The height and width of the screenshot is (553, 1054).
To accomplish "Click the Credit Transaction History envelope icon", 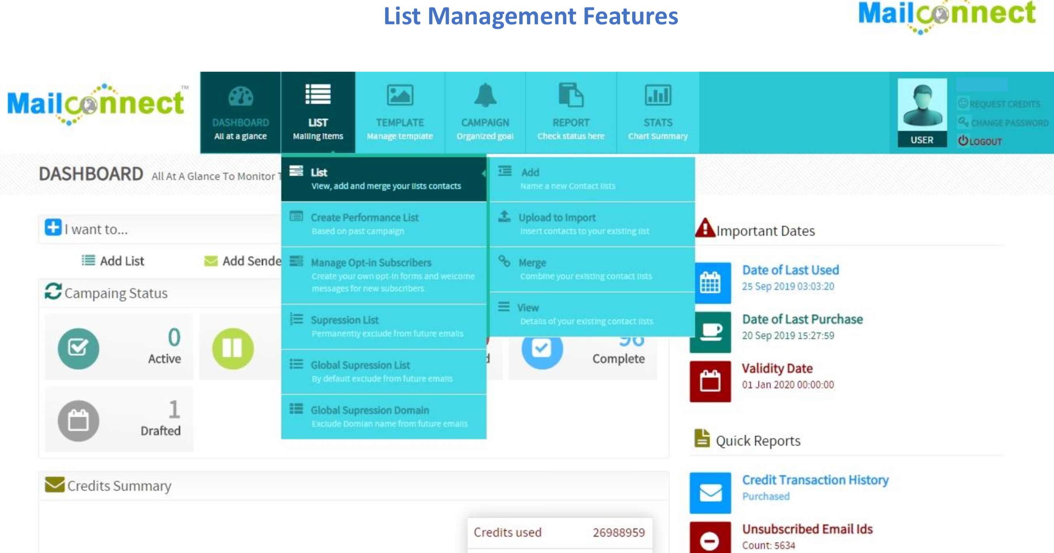I will point(710,493).
